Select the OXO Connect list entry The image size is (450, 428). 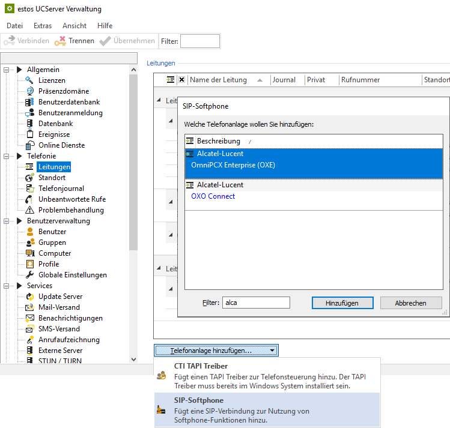coord(213,196)
